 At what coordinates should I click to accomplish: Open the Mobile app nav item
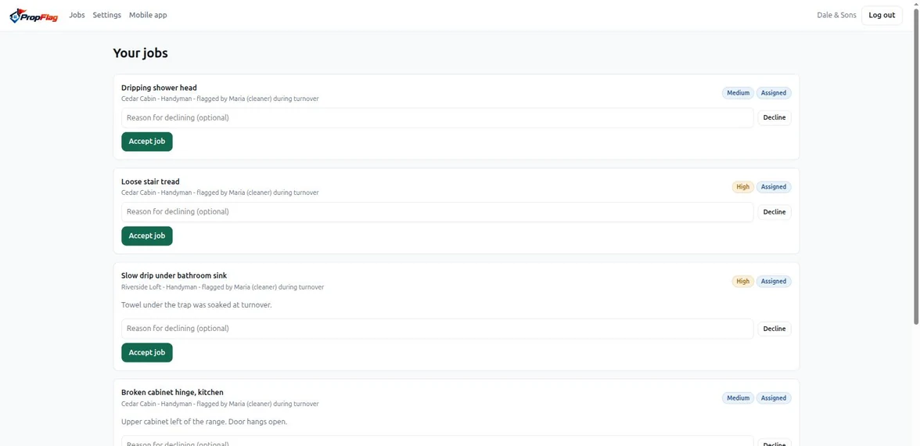coord(148,16)
